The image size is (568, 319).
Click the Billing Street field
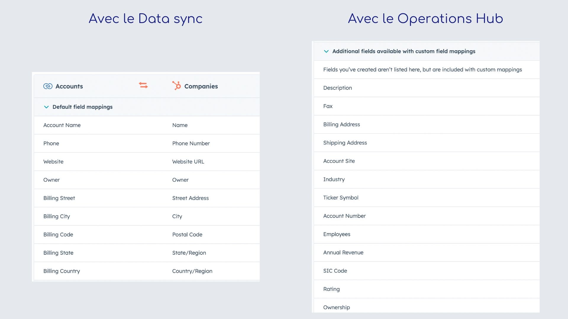(x=59, y=198)
